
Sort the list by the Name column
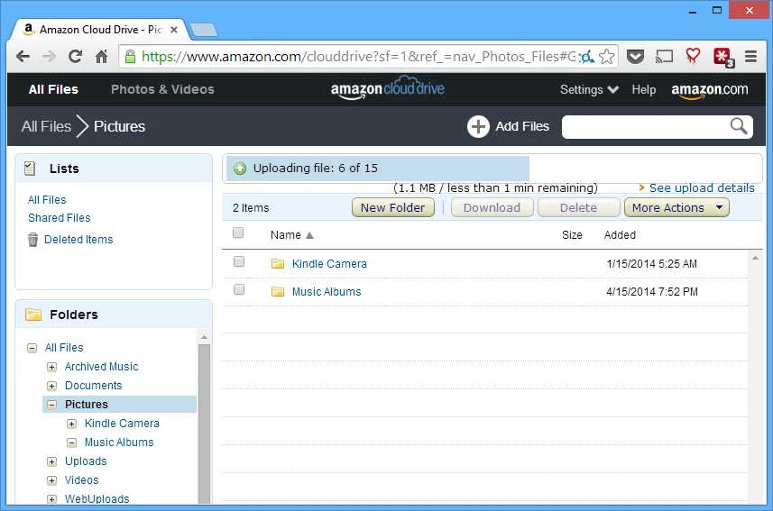[x=292, y=235]
